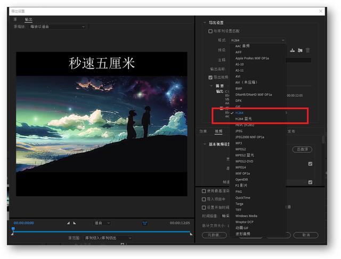The height and width of the screenshot is (259, 341).
Task: Switch to the Publish tab
Action: click(x=291, y=131)
